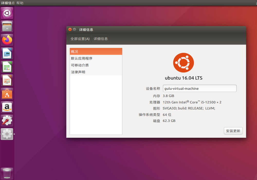Launch the Ubuntu Software center
This screenshot has height=180, width=257.
[7, 94]
